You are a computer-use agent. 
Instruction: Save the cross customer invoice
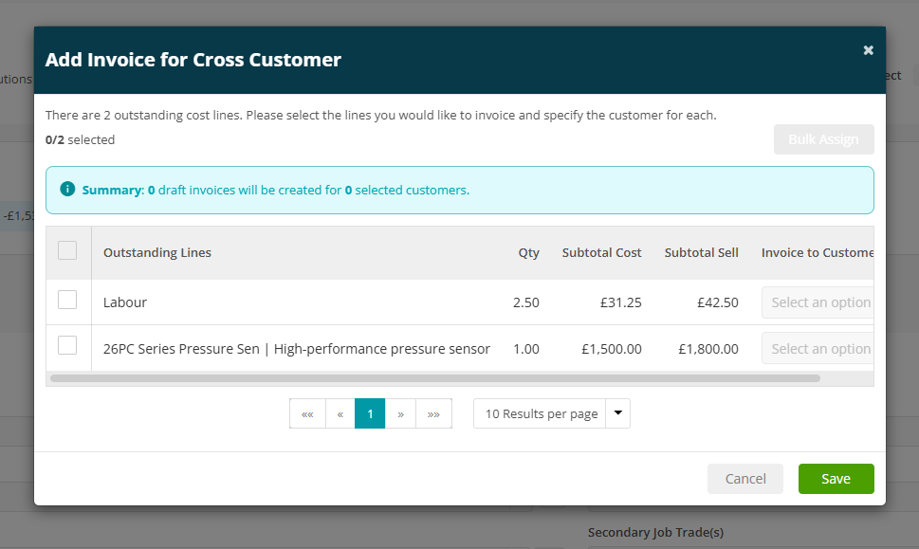click(836, 479)
